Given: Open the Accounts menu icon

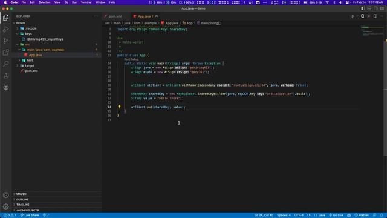Looking at the screenshot, I should pyautogui.click(x=5, y=195).
